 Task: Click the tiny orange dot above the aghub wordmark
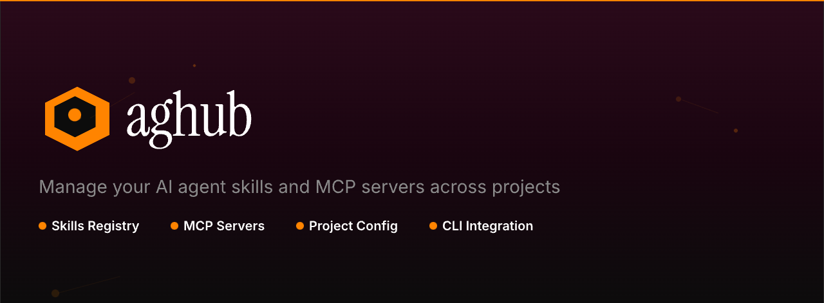click(x=194, y=66)
